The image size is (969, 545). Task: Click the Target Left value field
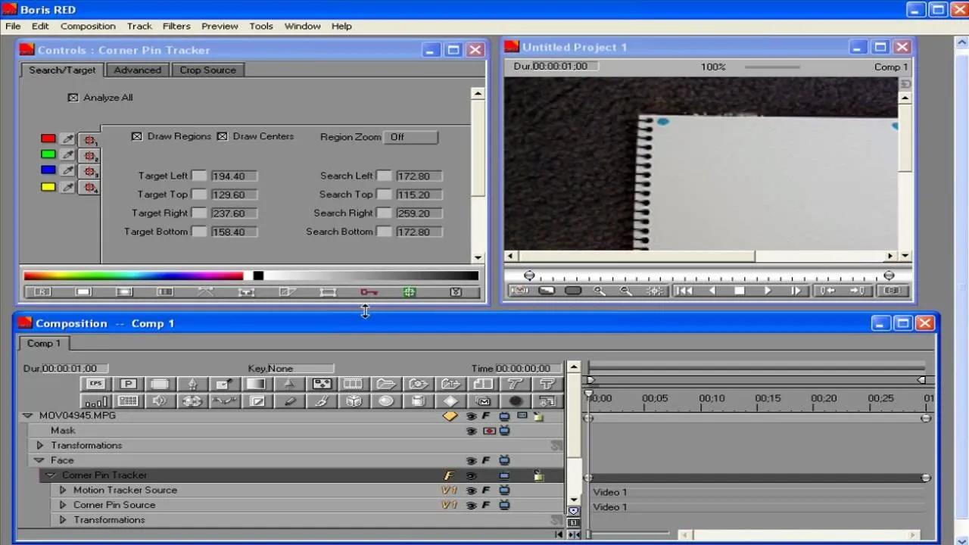tap(234, 176)
